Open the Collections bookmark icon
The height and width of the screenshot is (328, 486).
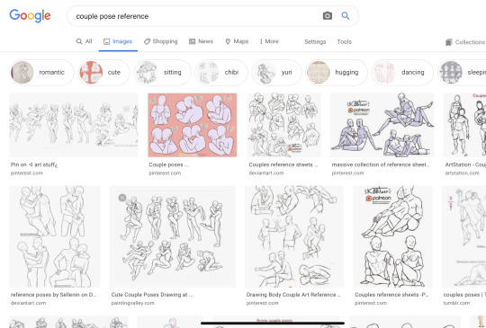point(448,42)
